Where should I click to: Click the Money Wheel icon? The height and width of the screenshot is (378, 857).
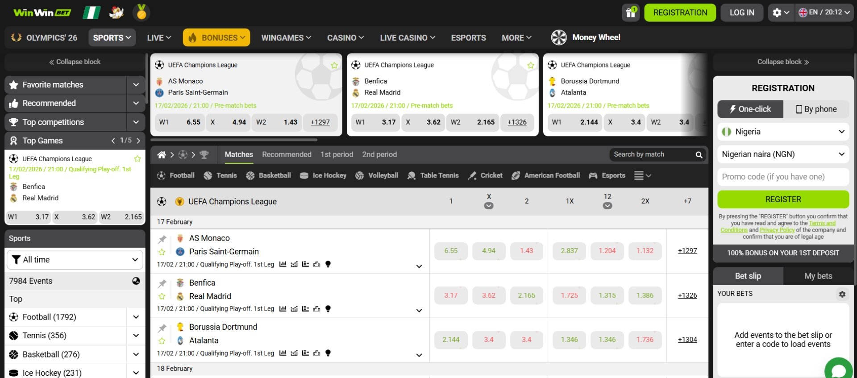pos(559,37)
